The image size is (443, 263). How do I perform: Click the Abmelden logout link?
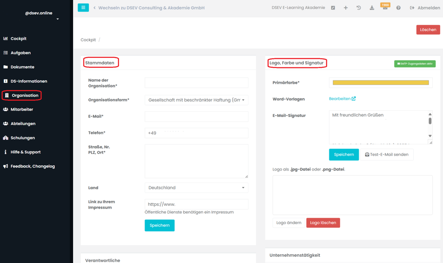pyautogui.click(x=425, y=8)
